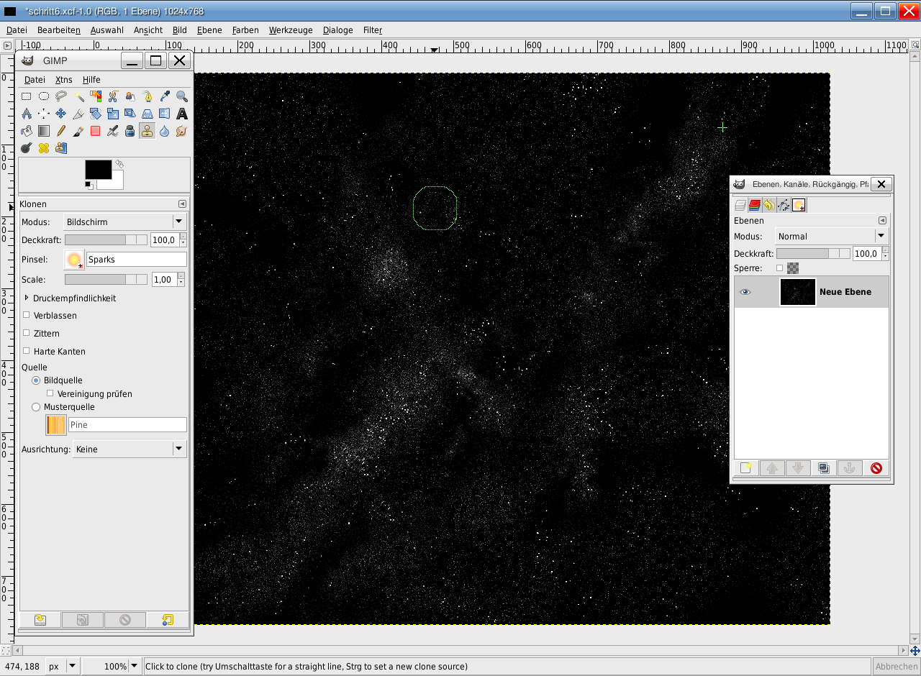921x676 pixels.
Task: Open the Ausrichtung dropdown
Action: 130,449
